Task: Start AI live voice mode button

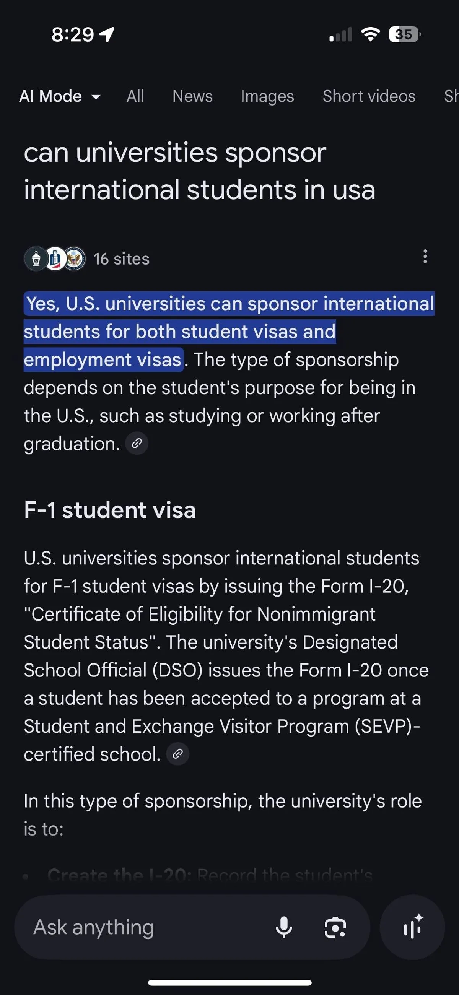Action: (412, 927)
